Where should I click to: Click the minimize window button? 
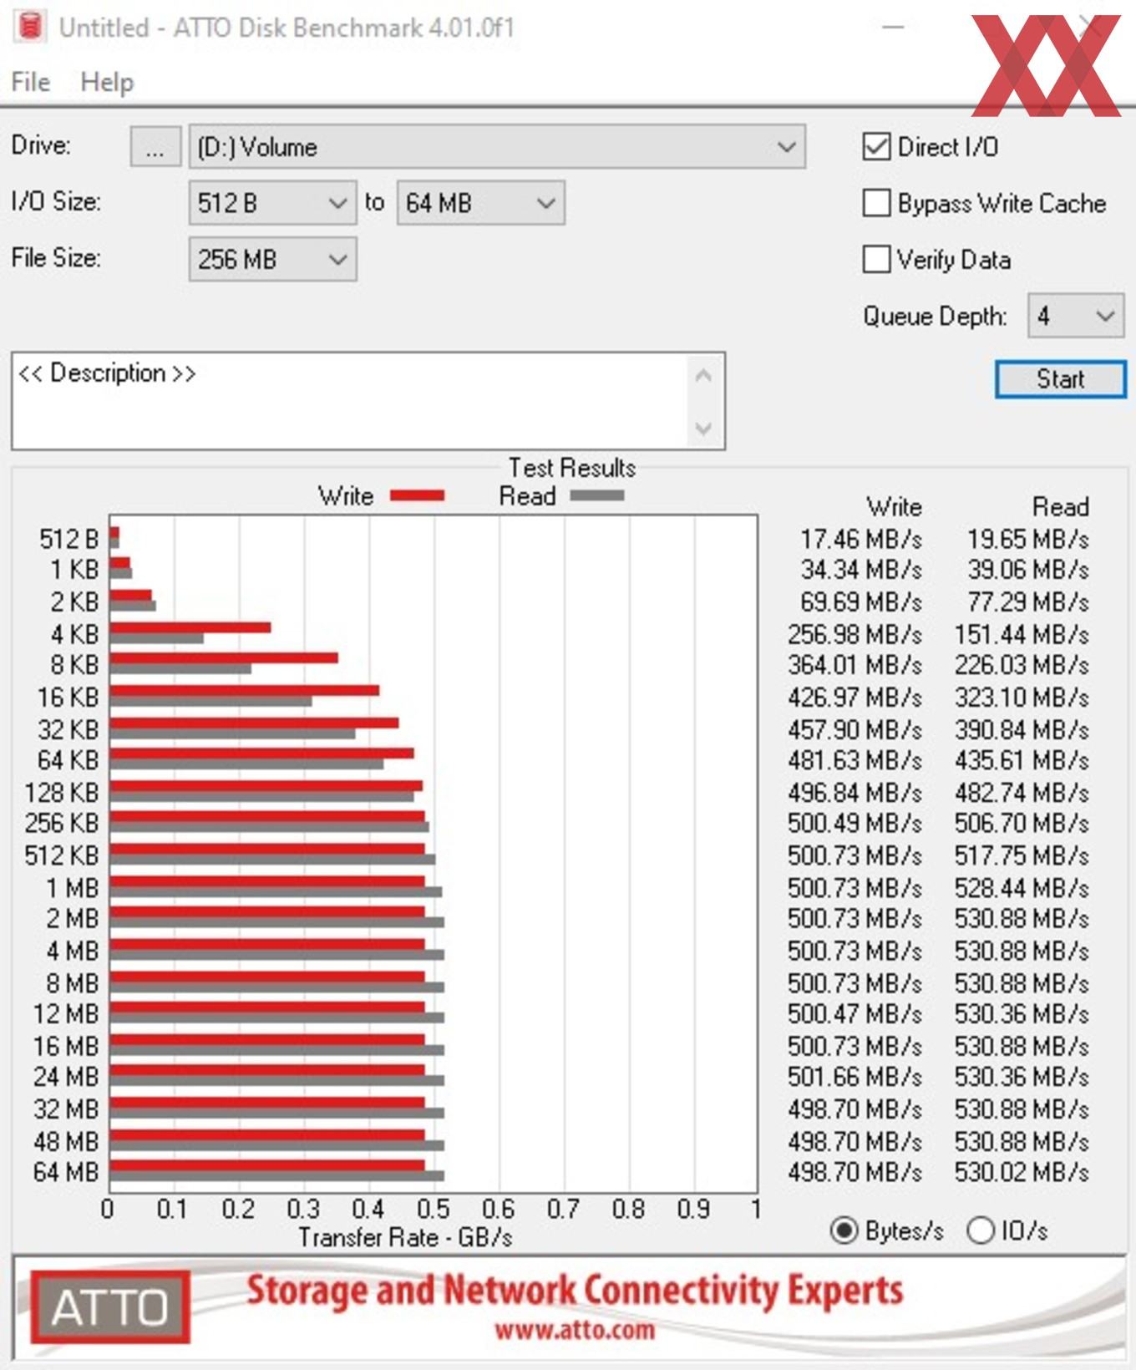(x=893, y=27)
